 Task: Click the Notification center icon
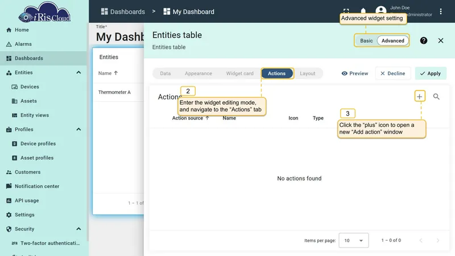(9, 186)
